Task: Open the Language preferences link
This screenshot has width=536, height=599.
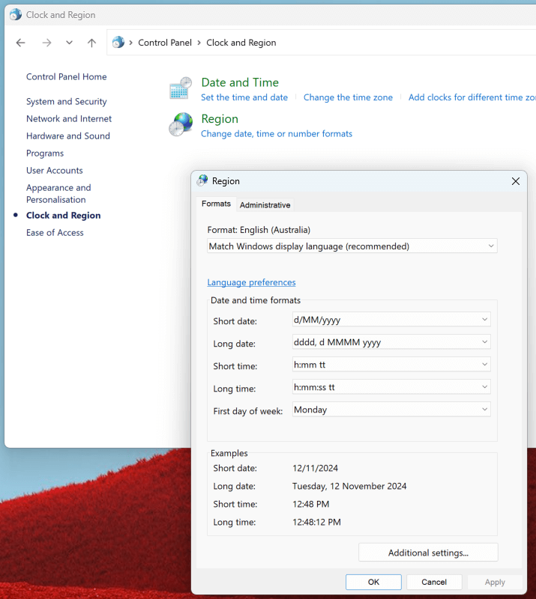Action: click(x=251, y=282)
